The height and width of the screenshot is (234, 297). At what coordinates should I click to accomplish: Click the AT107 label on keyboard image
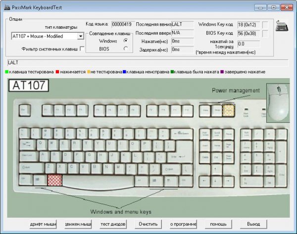[x=29, y=86]
